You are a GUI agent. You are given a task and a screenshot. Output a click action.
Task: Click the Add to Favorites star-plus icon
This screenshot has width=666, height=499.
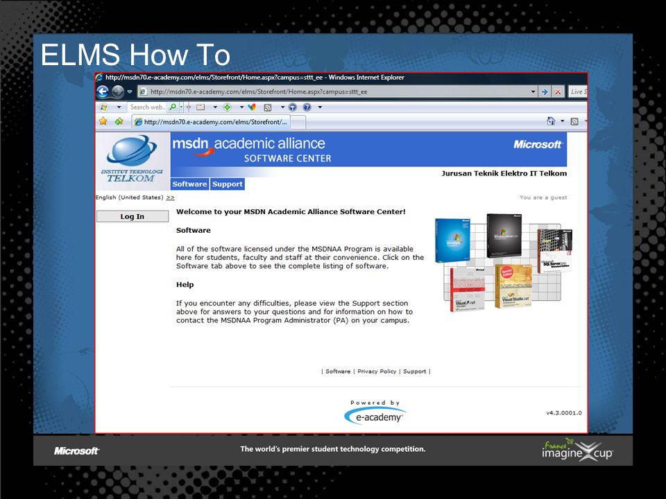tap(119, 121)
